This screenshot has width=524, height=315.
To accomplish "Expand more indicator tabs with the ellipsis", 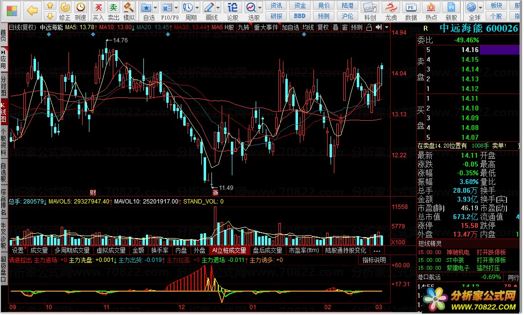I will pyautogui.click(x=377, y=250).
